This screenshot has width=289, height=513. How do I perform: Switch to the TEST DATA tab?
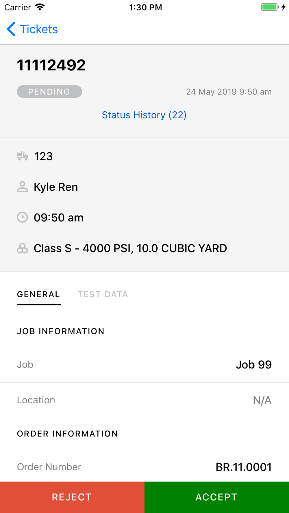coord(103,294)
